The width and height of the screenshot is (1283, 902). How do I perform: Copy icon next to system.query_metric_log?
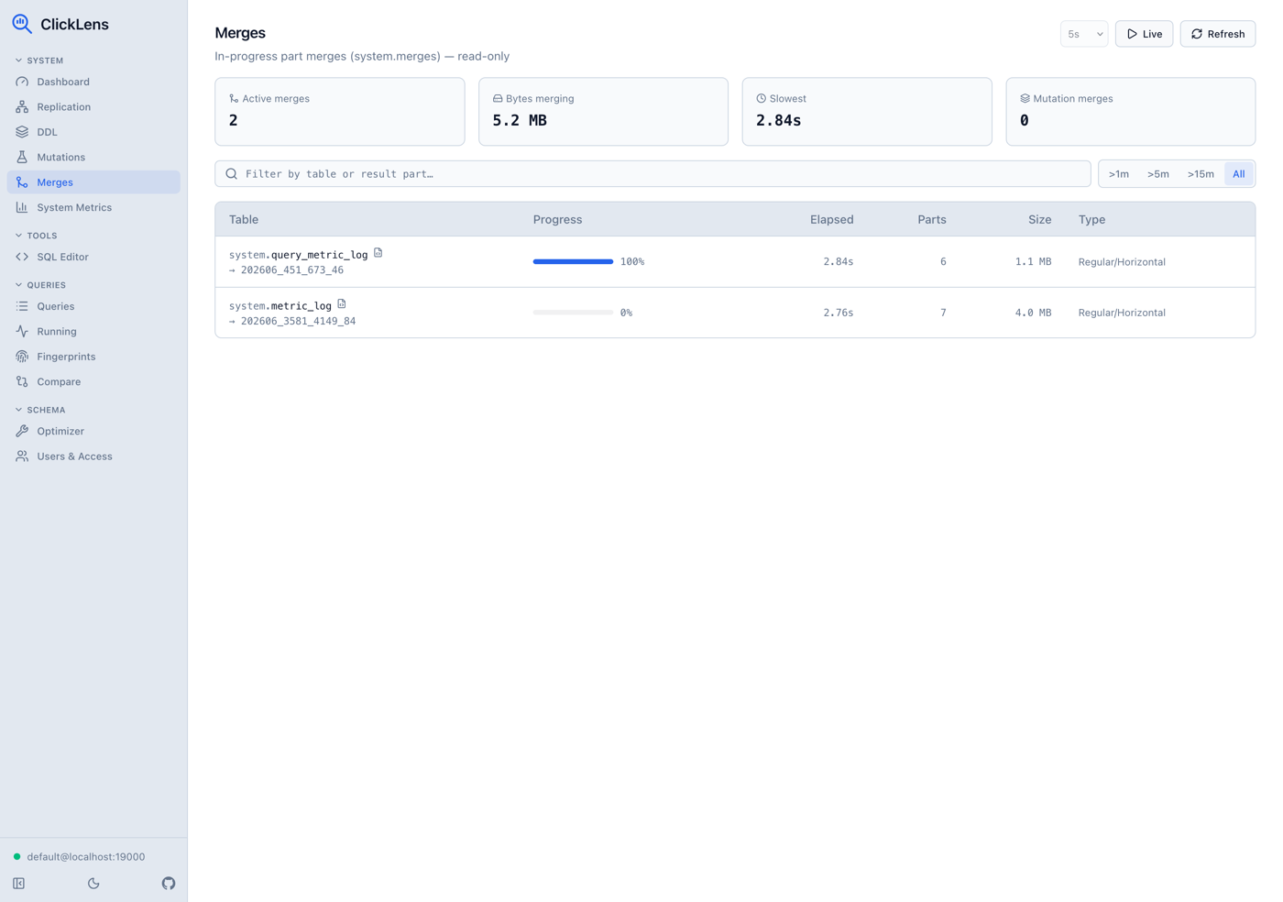[x=378, y=253]
